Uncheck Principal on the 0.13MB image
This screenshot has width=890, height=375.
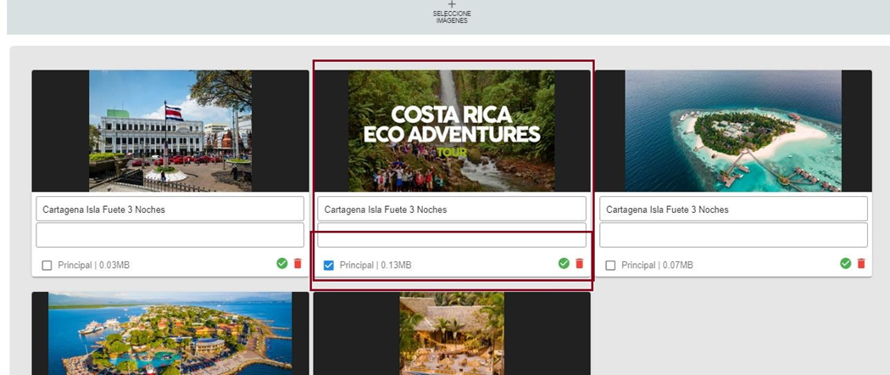(x=329, y=266)
